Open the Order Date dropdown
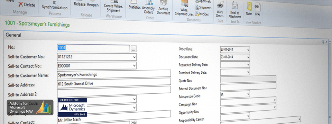Image resolution: width=332 pixels, height=124 pixels. tap(248, 50)
